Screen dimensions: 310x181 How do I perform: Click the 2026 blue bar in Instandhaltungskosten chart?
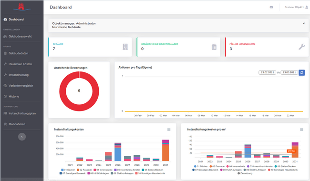click(118, 154)
